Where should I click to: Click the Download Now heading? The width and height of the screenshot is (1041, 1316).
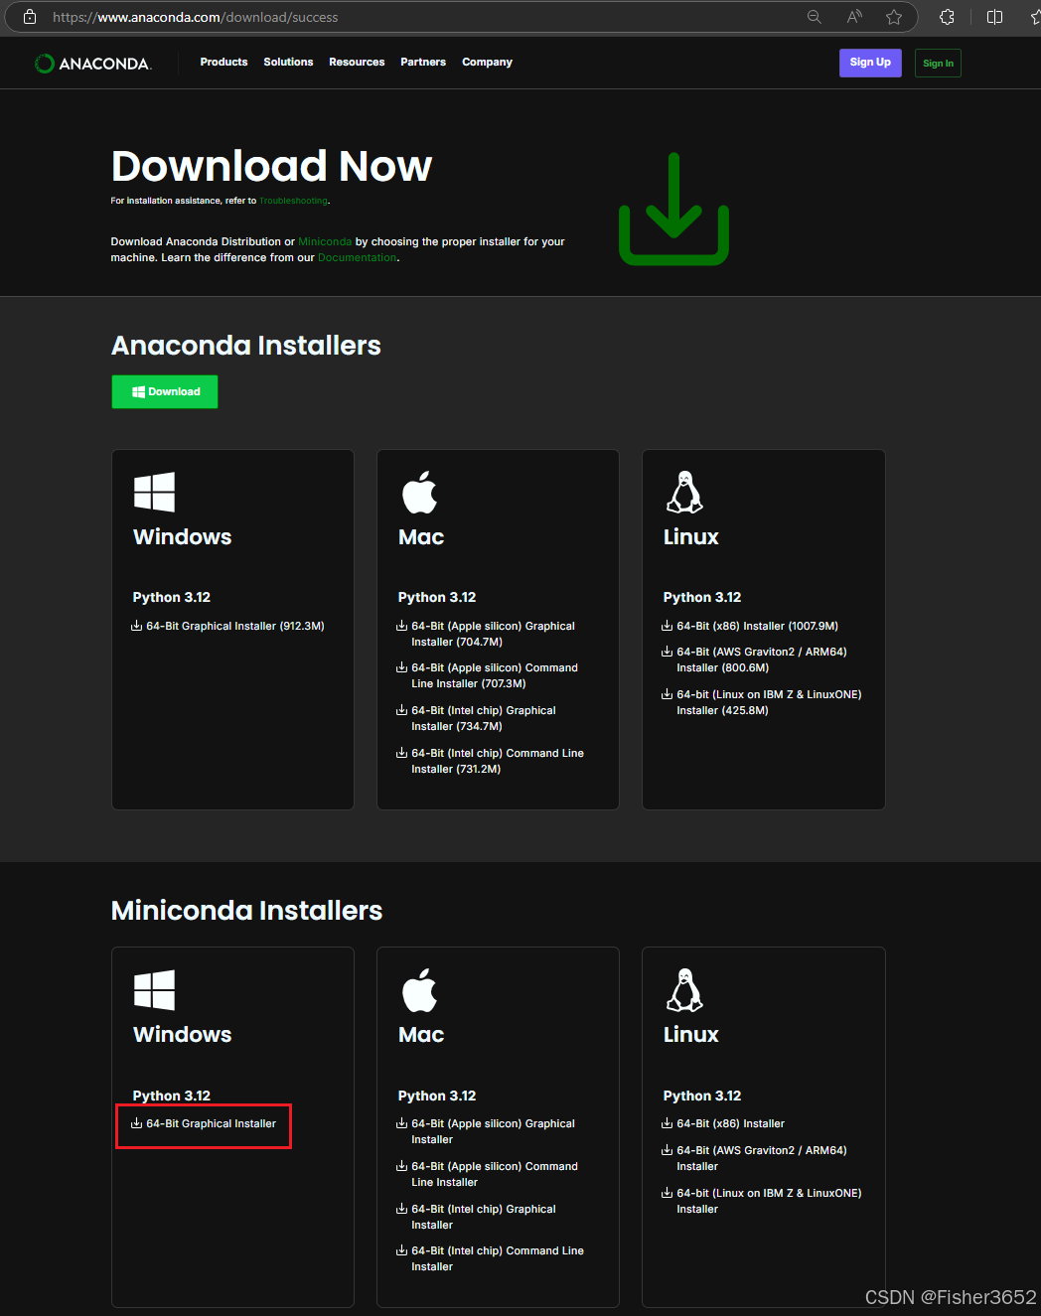[x=272, y=166]
